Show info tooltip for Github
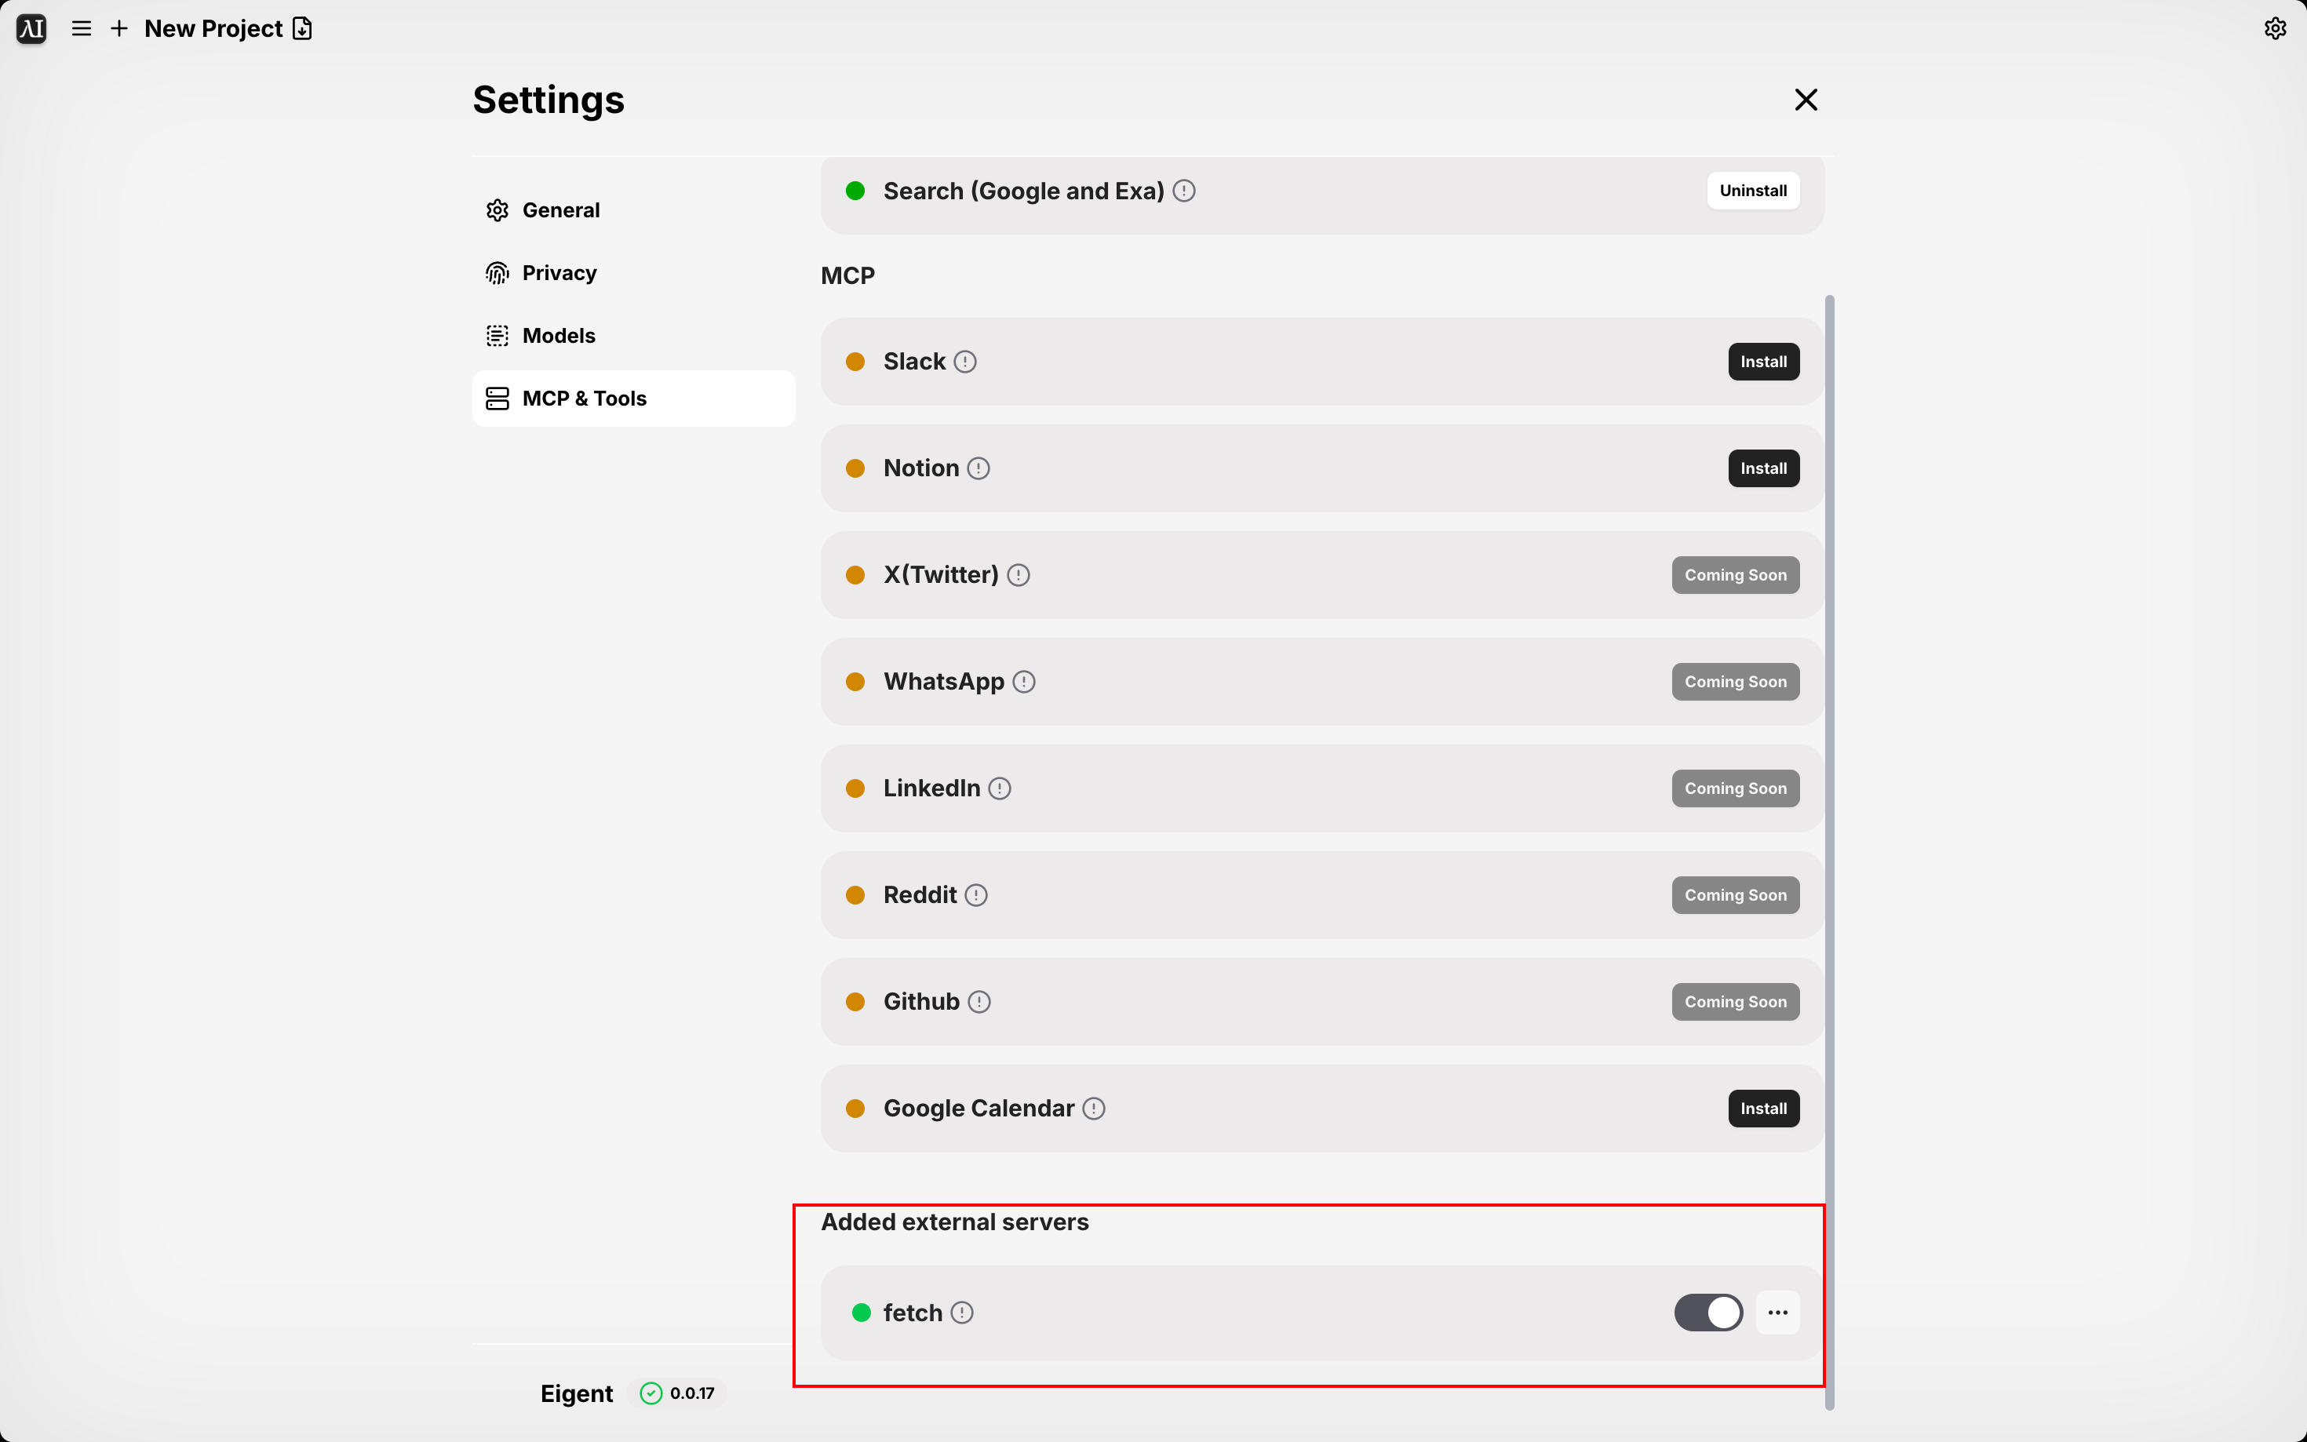Screen dimensions: 2307x1442 [979, 1003]
